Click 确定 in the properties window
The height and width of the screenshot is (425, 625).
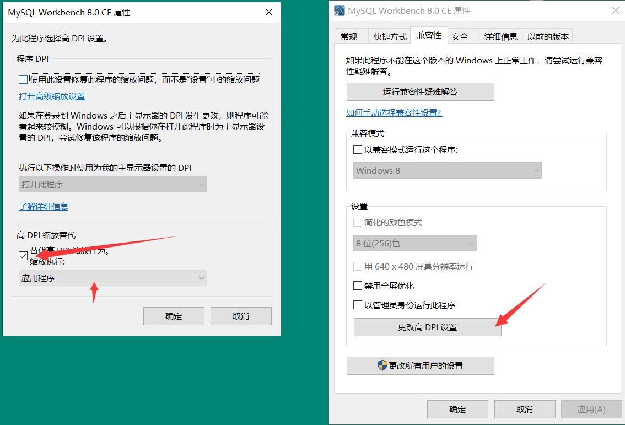click(x=457, y=409)
